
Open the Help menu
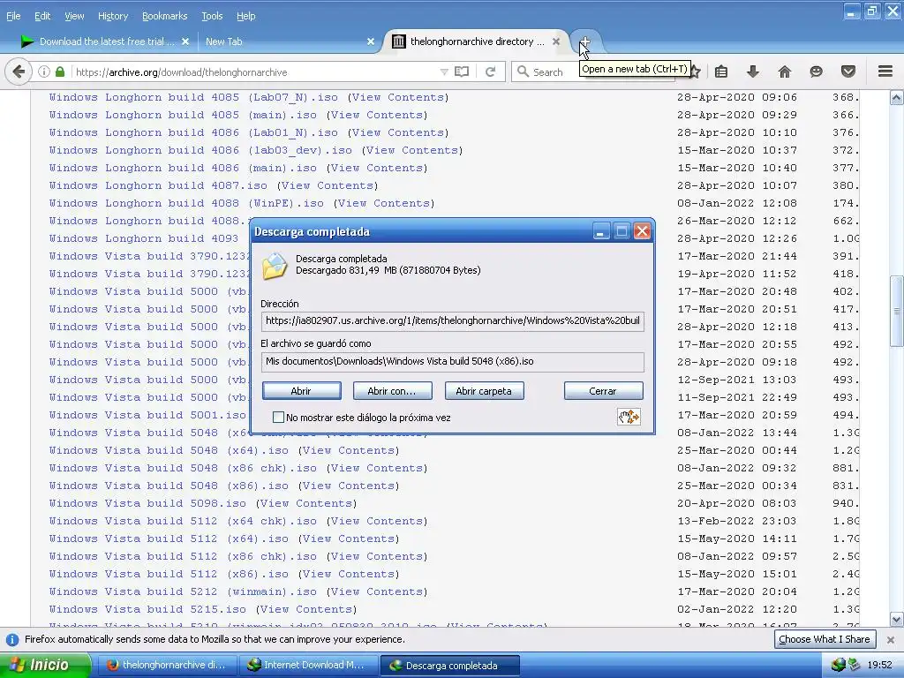[245, 16]
